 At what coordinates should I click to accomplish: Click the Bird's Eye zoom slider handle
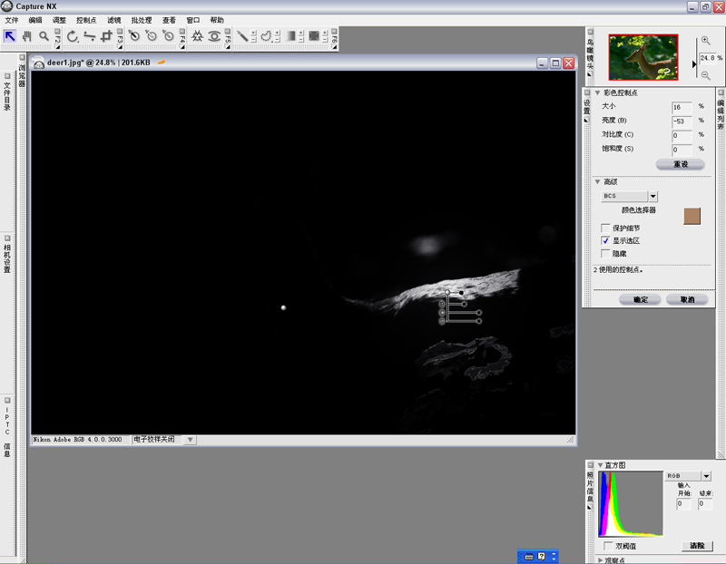pyautogui.click(x=694, y=63)
